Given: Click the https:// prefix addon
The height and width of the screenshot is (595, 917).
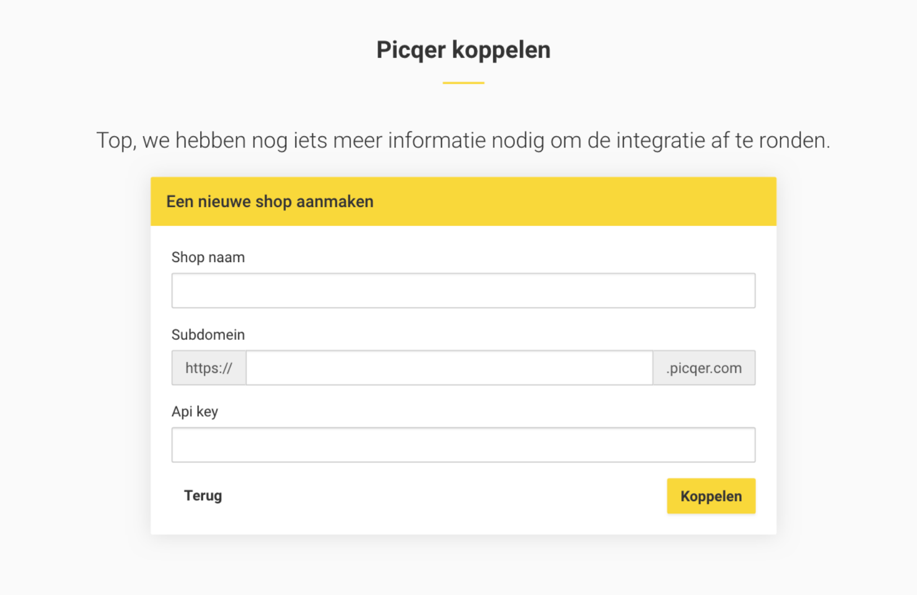Looking at the screenshot, I should click(209, 368).
